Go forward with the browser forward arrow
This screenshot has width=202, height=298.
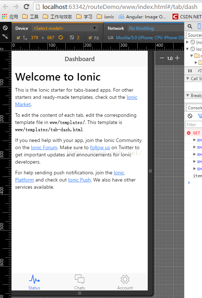(x=16, y=7)
